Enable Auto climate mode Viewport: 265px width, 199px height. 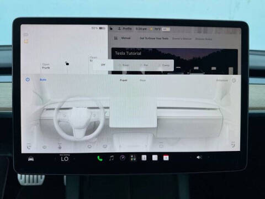coord(43,80)
